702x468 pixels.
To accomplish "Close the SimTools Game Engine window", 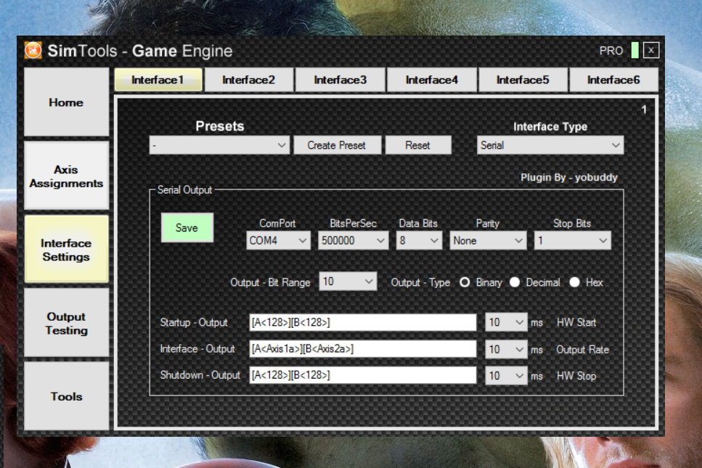I will tap(651, 50).
